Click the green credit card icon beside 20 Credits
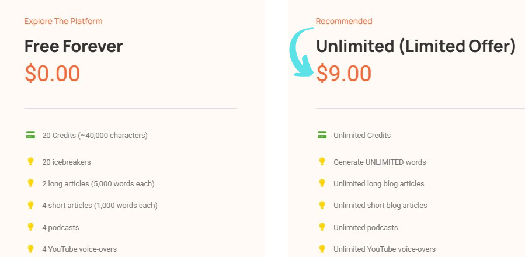 point(30,136)
